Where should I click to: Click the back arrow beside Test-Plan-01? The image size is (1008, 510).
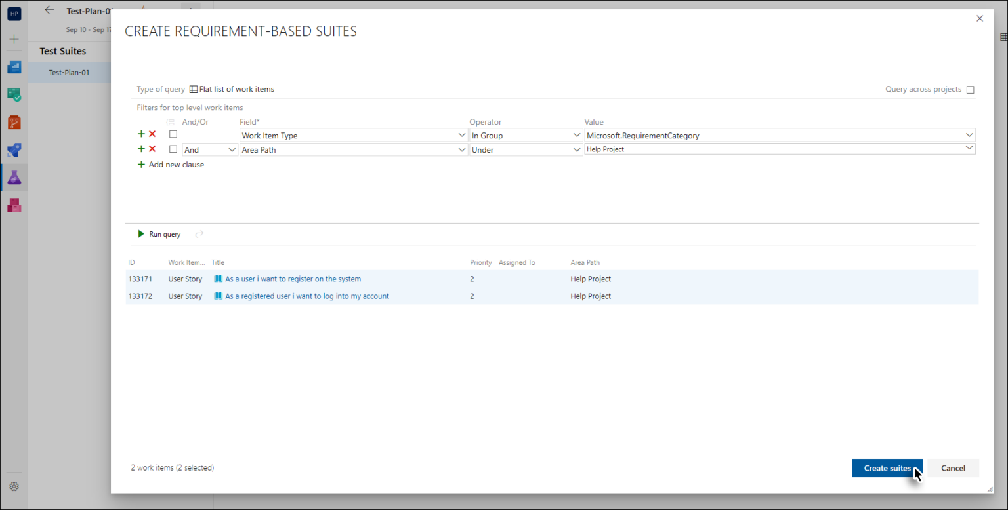click(49, 10)
